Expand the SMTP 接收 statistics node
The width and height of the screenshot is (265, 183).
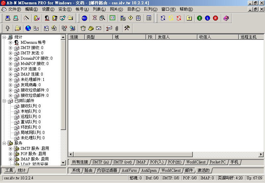click(x=11, y=48)
